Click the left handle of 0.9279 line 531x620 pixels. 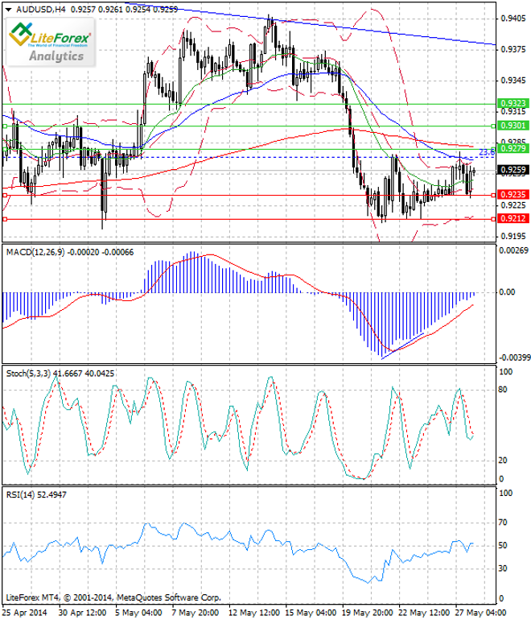click(x=5, y=149)
